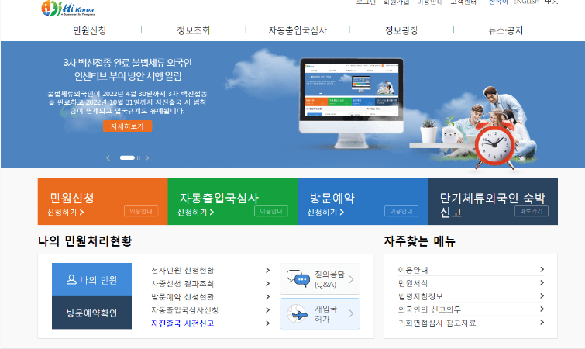The image size is (585, 349).
Task: Click chevron beside 자동출입국심사신청
Action: click(x=267, y=310)
